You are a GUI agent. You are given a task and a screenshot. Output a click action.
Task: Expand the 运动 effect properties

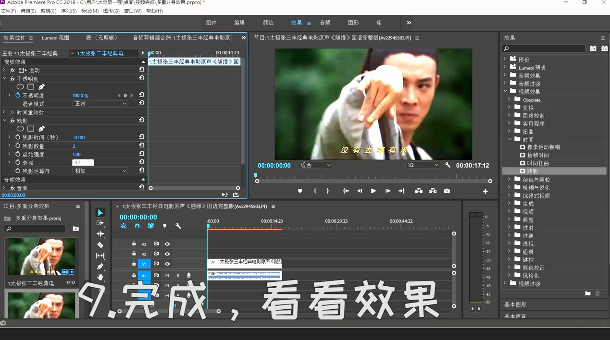click(x=4, y=70)
